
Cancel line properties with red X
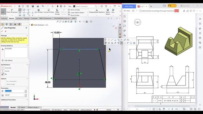[6, 31]
